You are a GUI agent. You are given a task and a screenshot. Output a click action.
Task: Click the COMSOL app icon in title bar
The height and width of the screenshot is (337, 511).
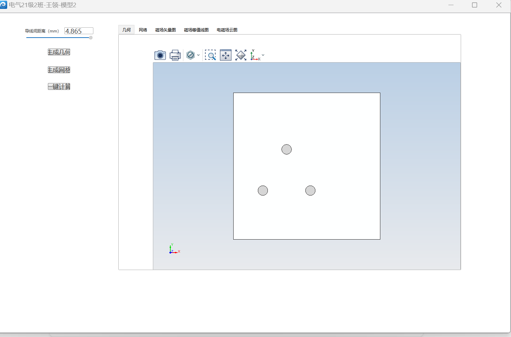point(3,5)
